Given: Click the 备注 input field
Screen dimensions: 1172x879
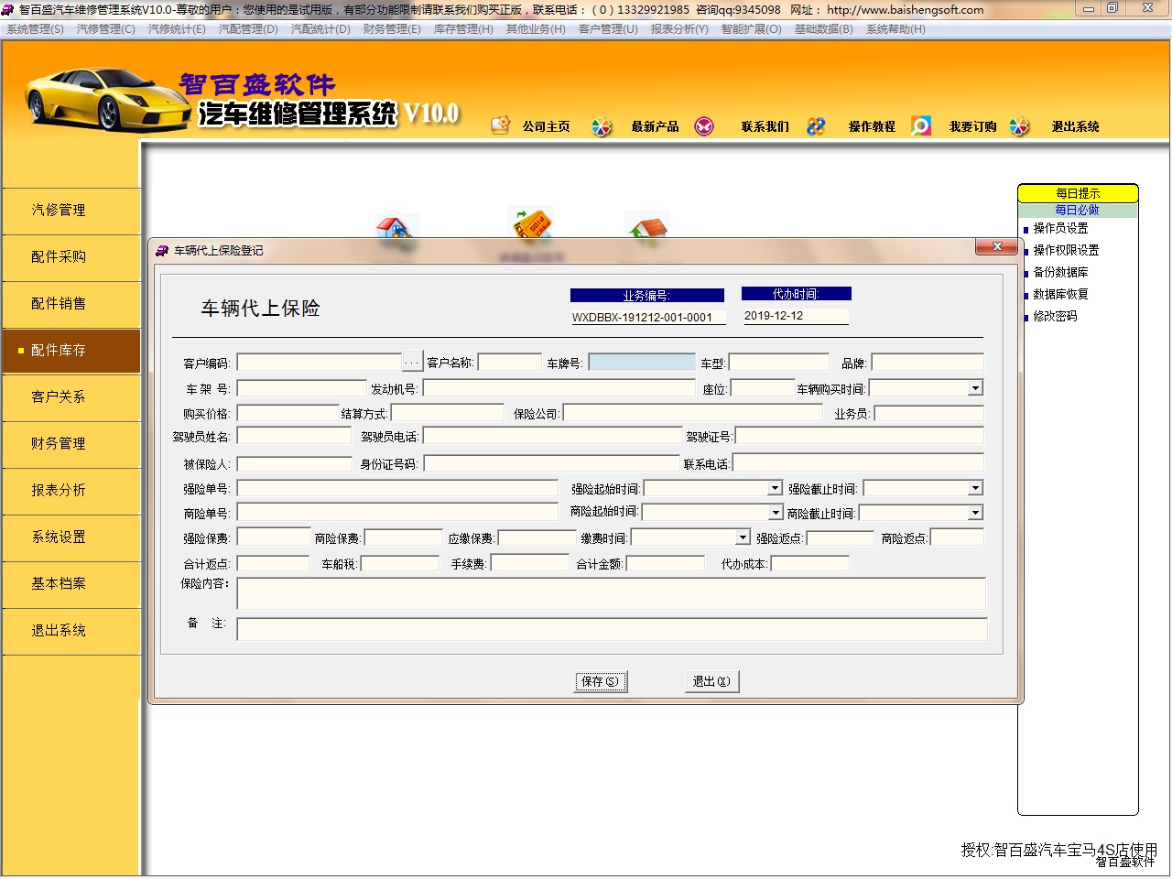Looking at the screenshot, I should point(612,629).
